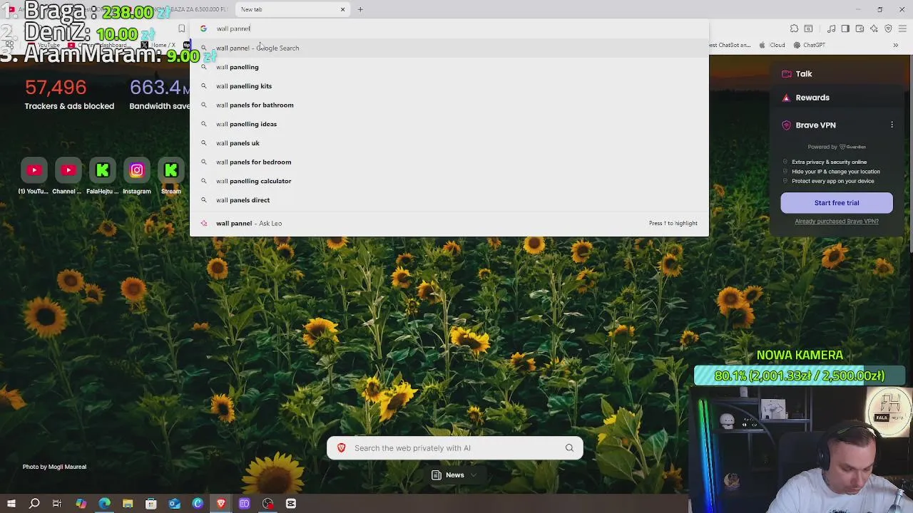The image size is (913, 513).
Task: Open Microsoft Edge from taskbar
Action: [x=104, y=504]
